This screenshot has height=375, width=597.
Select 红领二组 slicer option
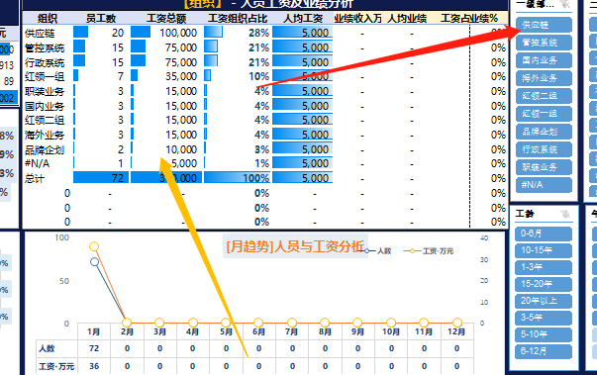[544, 95]
